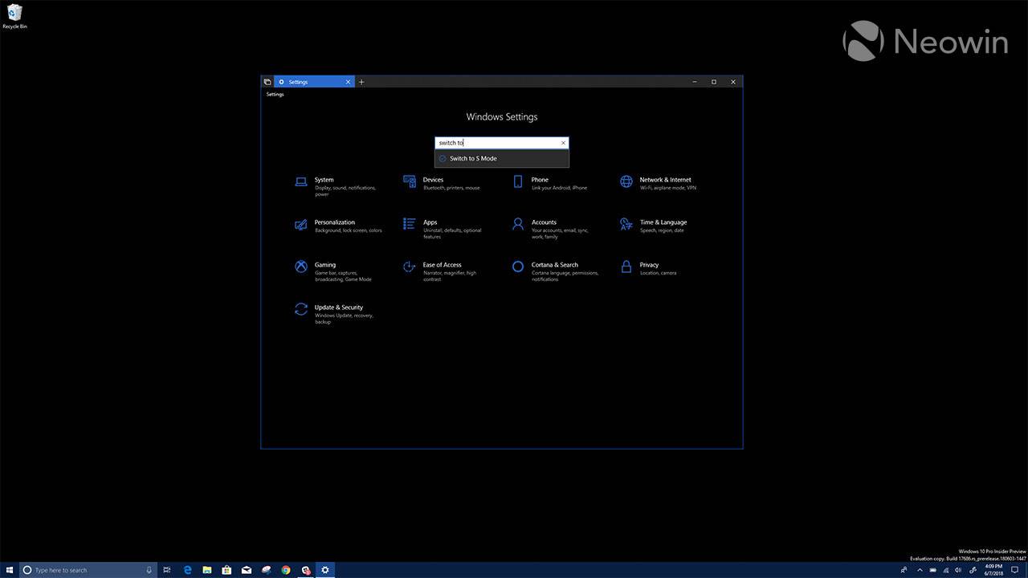Open the Windows Start menu
Image resolution: width=1028 pixels, height=578 pixels.
click(x=10, y=570)
